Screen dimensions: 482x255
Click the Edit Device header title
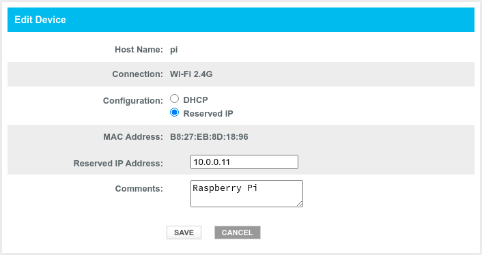pyautogui.click(x=40, y=20)
